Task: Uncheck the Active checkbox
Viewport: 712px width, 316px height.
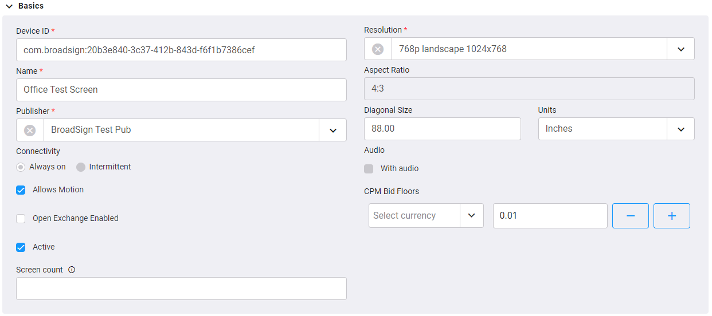Action: click(x=21, y=247)
